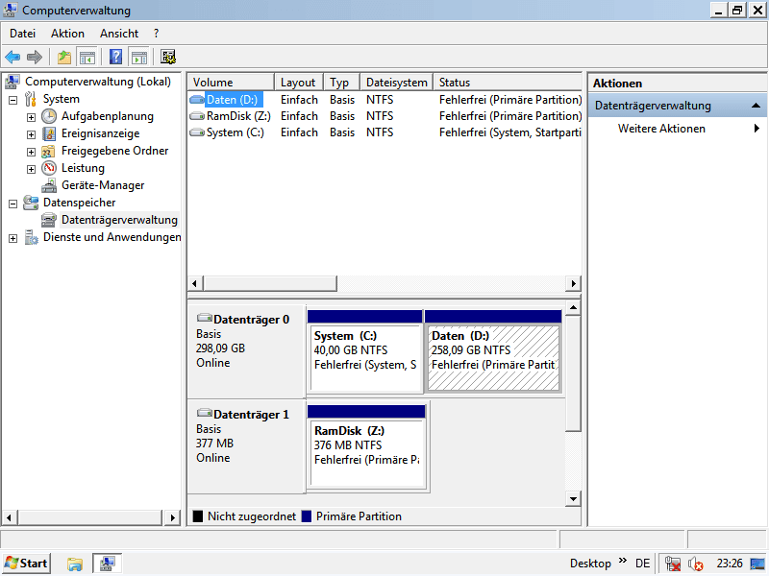Click the Primäre Partition blue legend swatch
The image size is (769, 576).
307,516
